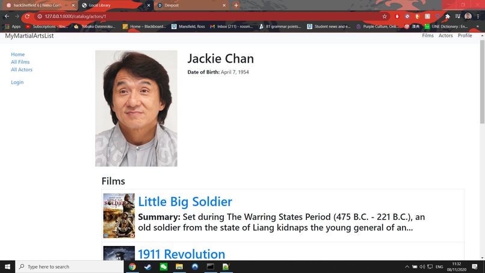Click the MyMartialArtsList brand link
The width and height of the screenshot is (485, 273).
(x=29, y=36)
